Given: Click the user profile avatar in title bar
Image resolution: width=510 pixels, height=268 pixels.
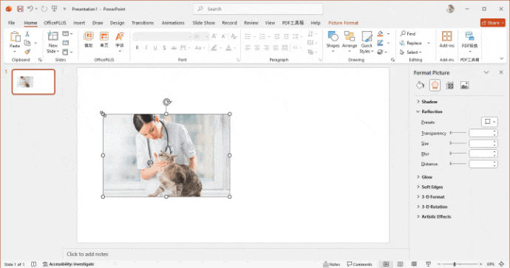Looking at the screenshot, I should click(x=450, y=9).
